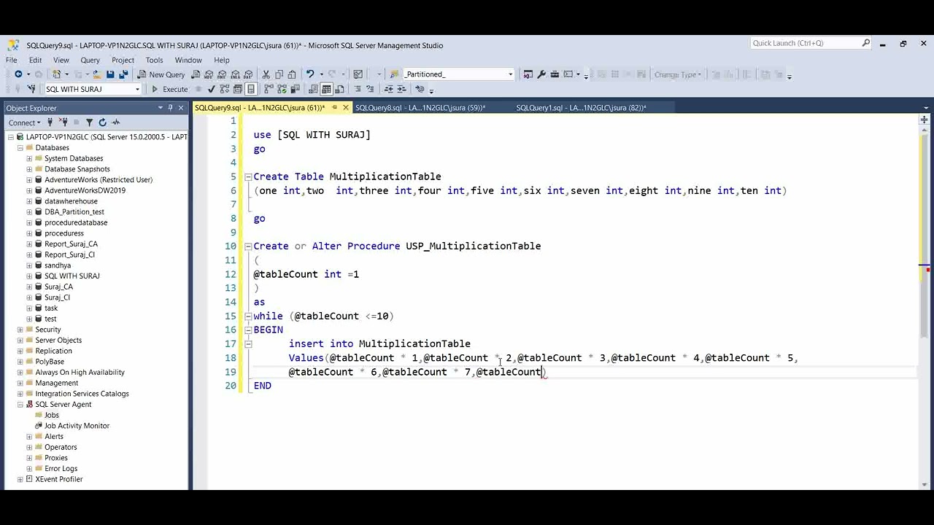Toggle Results to Grid option

click(326, 89)
